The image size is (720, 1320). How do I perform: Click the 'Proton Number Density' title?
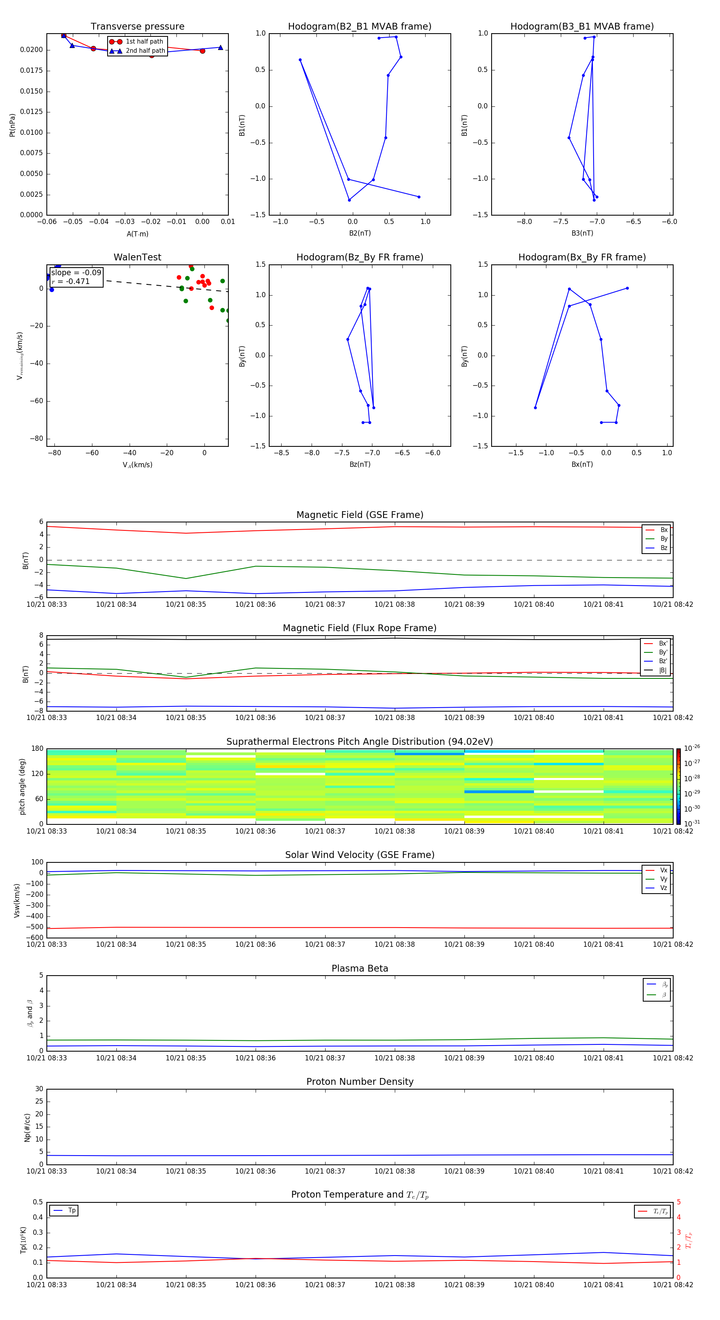coord(360,1082)
